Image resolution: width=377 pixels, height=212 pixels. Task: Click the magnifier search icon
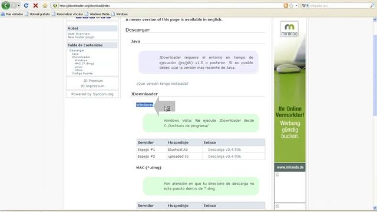point(372,5)
